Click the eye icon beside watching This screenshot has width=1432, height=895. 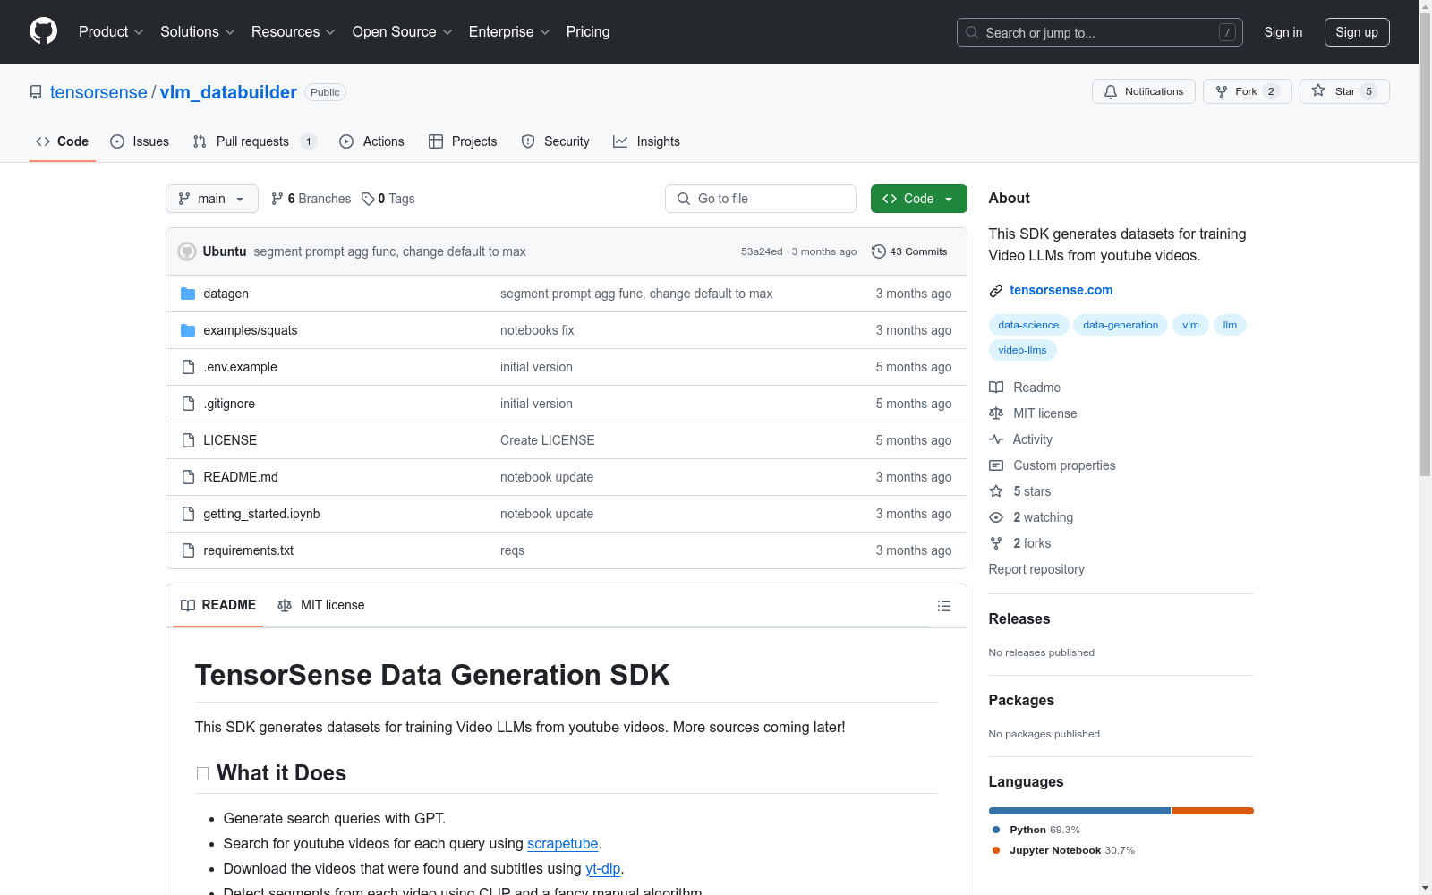[996, 517]
